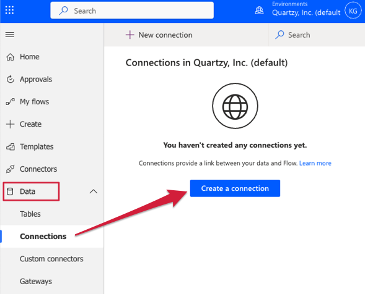Screen dimensions: 365x294
Task: Click the Approvals icon
Action: click(x=10, y=79)
